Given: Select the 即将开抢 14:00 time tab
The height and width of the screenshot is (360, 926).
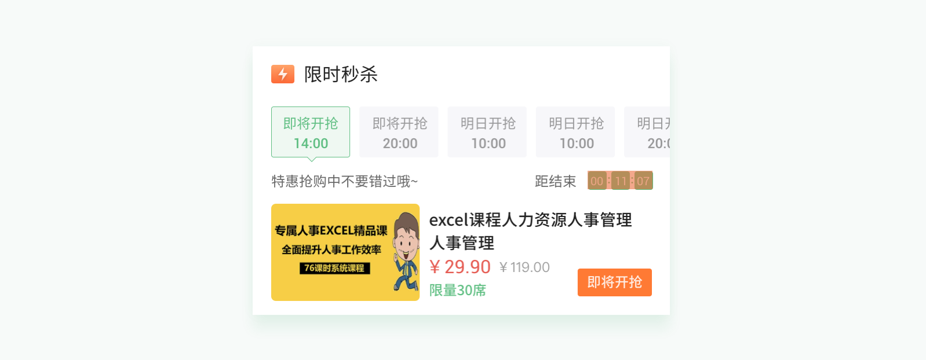Looking at the screenshot, I should pyautogui.click(x=311, y=132).
